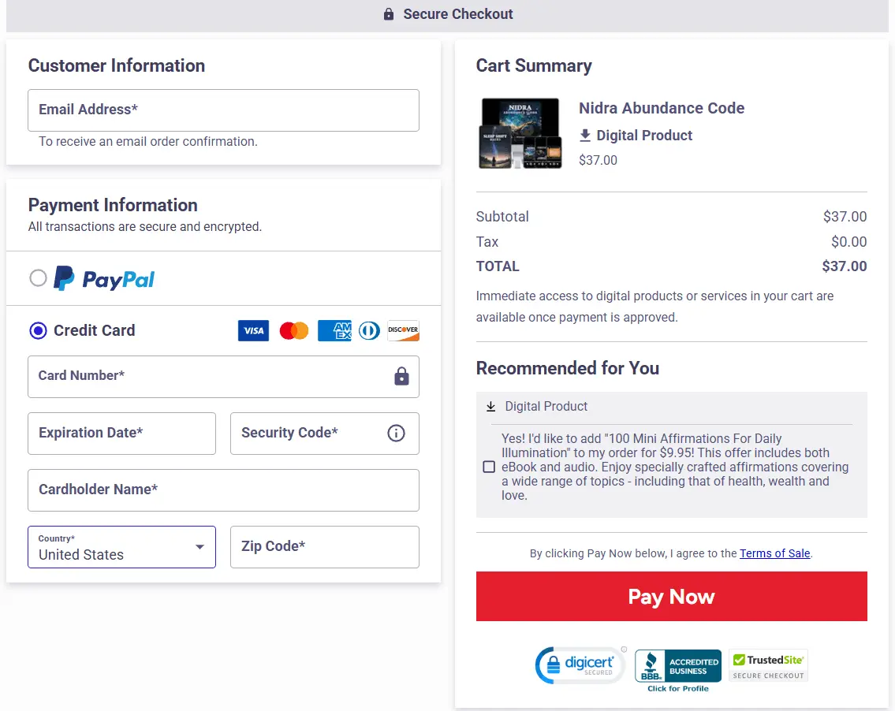Click the Nidra Abundance Code product thumbnail
The image size is (895, 711).
click(x=520, y=133)
